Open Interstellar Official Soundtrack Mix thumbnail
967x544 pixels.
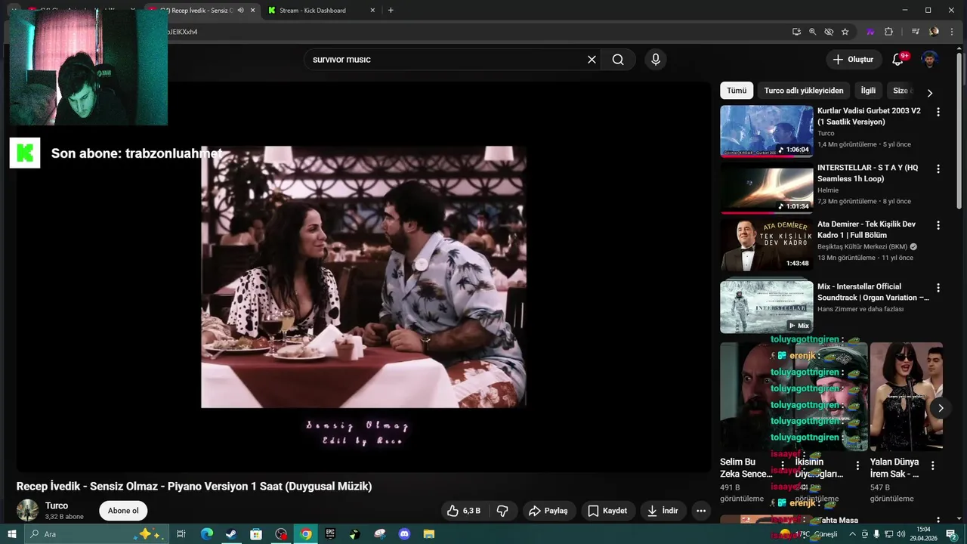click(766, 307)
